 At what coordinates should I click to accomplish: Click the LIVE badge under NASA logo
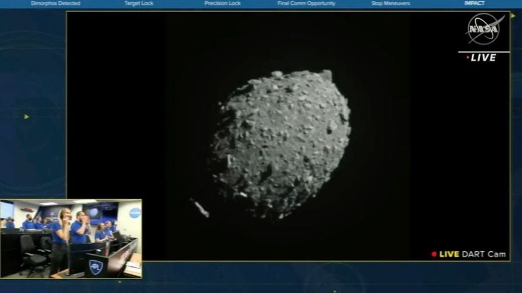(x=482, y=58)
